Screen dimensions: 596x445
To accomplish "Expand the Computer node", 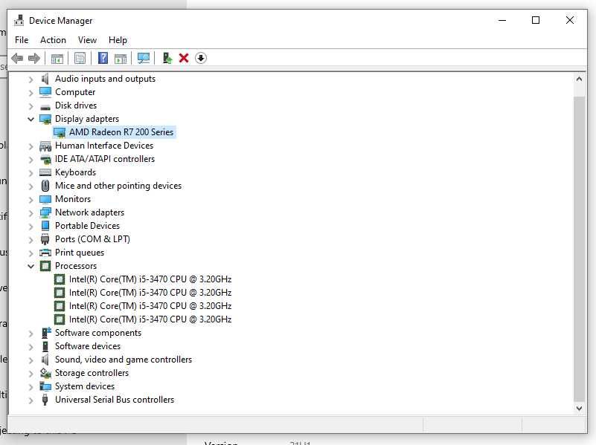I will [31, 93].
